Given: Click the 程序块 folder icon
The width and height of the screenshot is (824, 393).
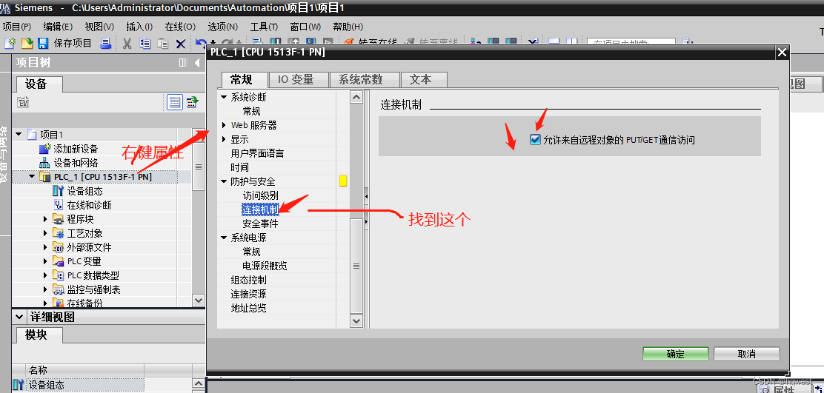Looking at the screenshot, I should [x=59, y=219].
